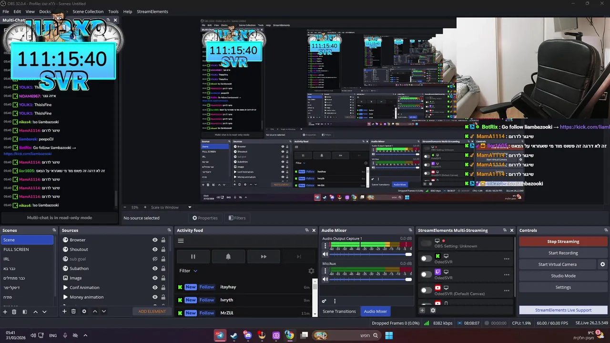The width and height of the screenshot is (610, 343).
Task: Open the File menu
Action: pos(6,11)
